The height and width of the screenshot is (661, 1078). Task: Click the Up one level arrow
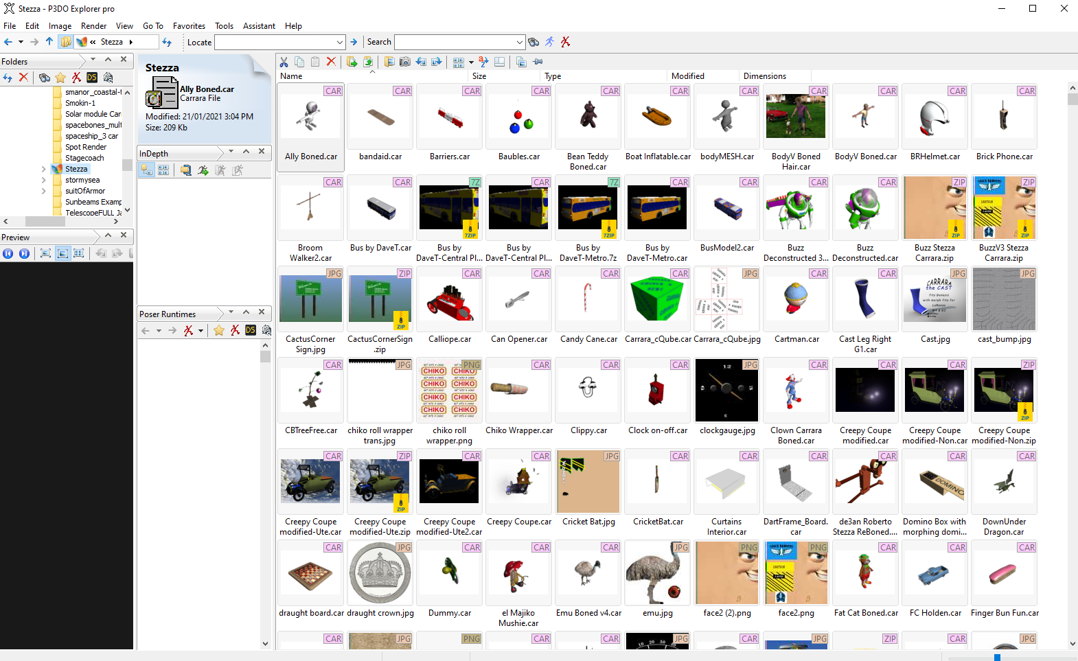pos(49,42)
